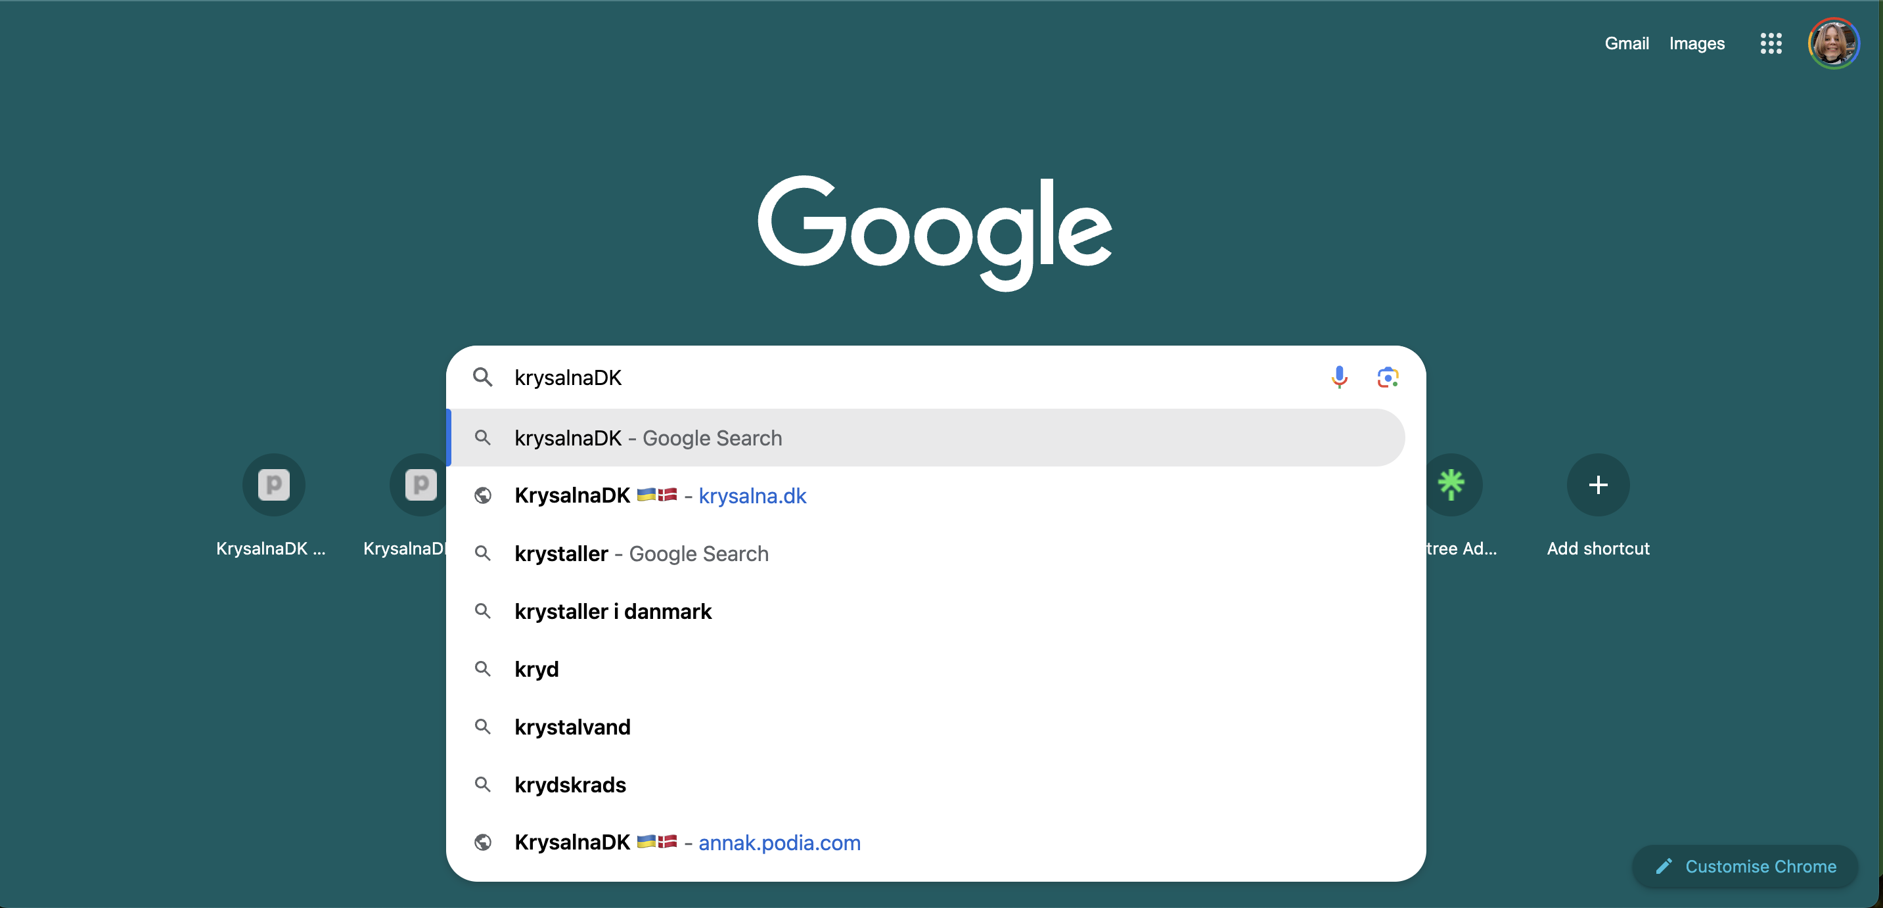This screenshot has height=908, width=1883.
Task: Choose the "krydskrads" suggestion
Action: coord(570,784)
